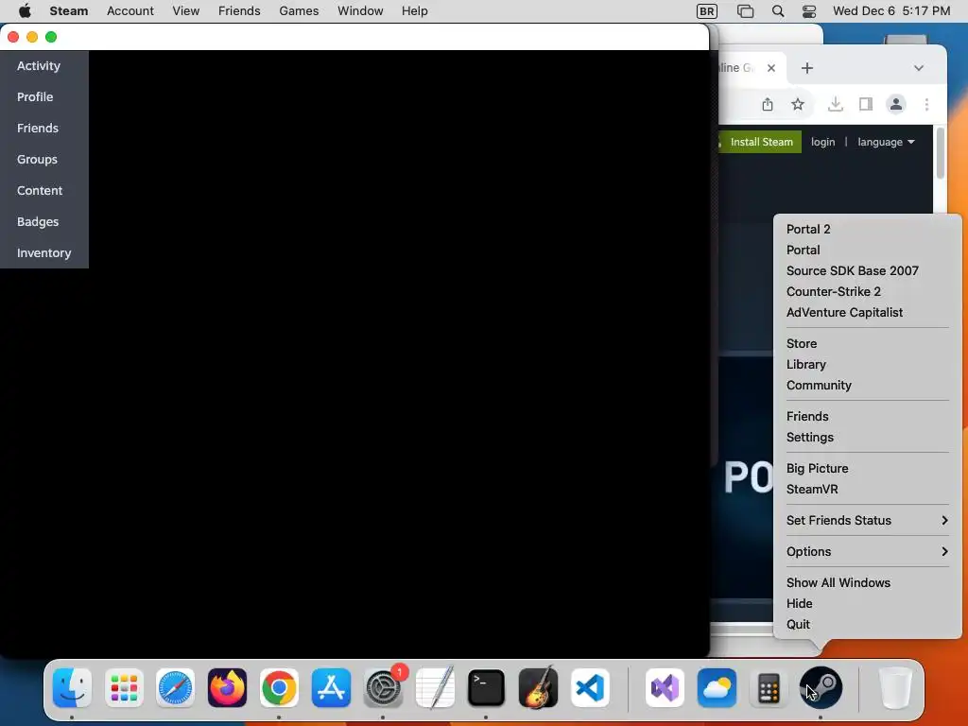Open Calculator from the Dock
The width and height of the screenshot is (968, 726).
[769, 687]
